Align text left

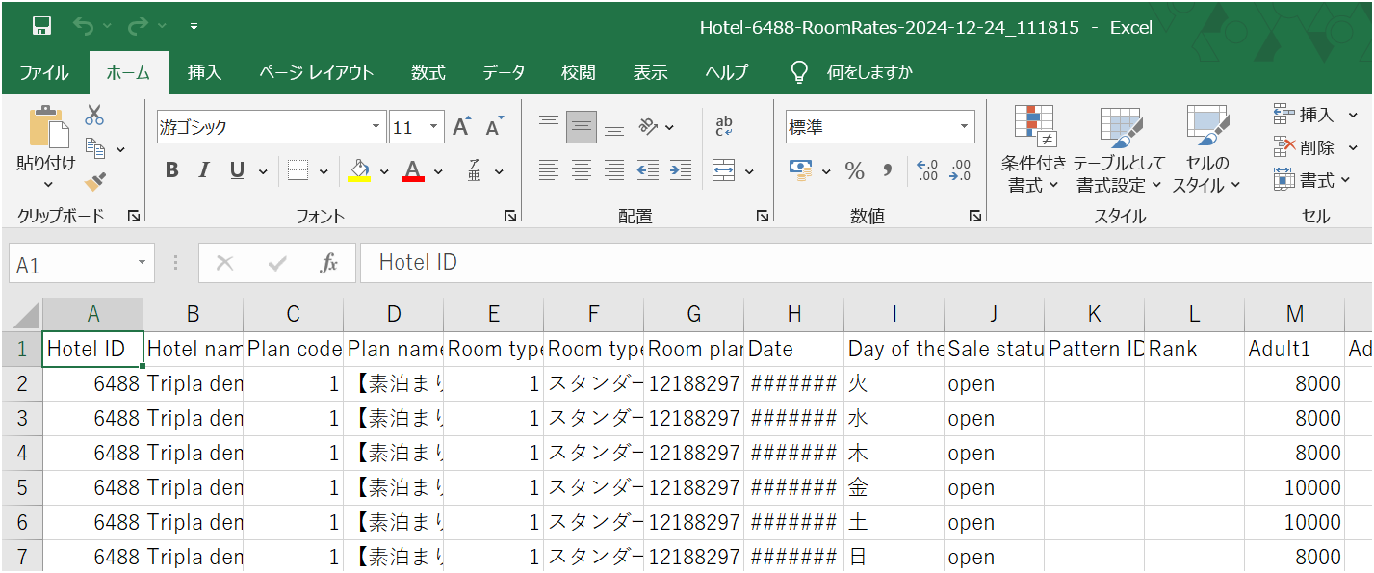[x=549, y=170]
